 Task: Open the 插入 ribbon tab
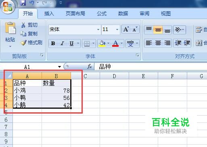coord(49,14)
